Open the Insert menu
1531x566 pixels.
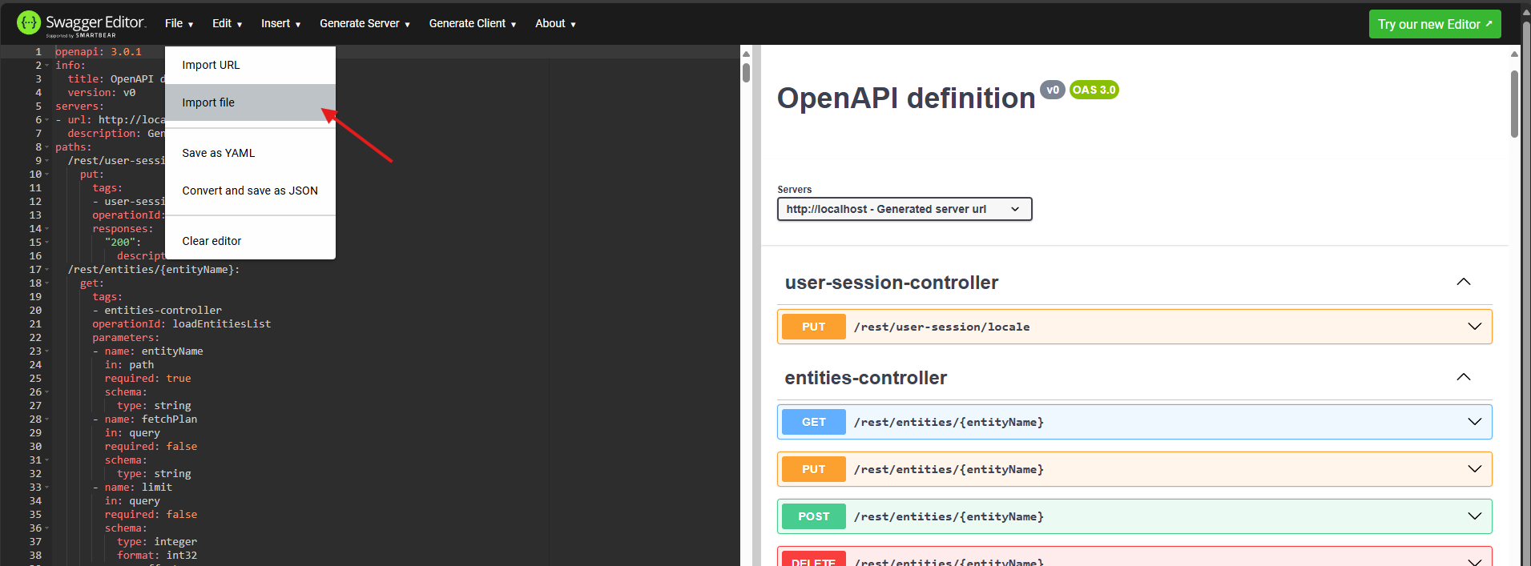[x=280, y=24]
